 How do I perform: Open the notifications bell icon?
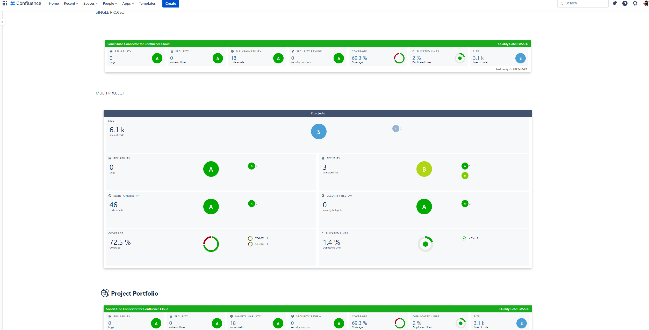pyautogui.click(x=615, y=3)
